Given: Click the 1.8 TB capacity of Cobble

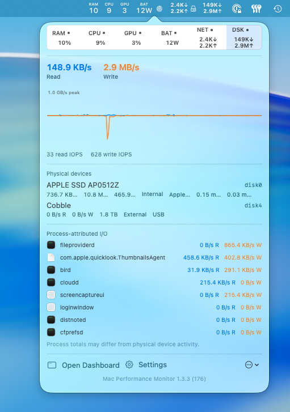Looking at the screenshot, I should click(x=108, y=215).
